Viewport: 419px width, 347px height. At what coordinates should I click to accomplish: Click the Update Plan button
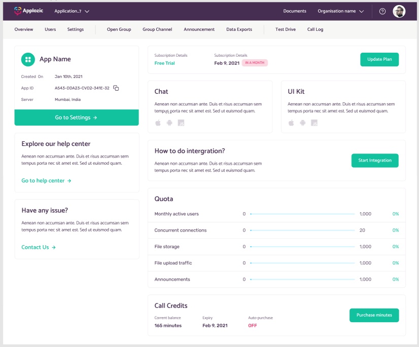379,59
